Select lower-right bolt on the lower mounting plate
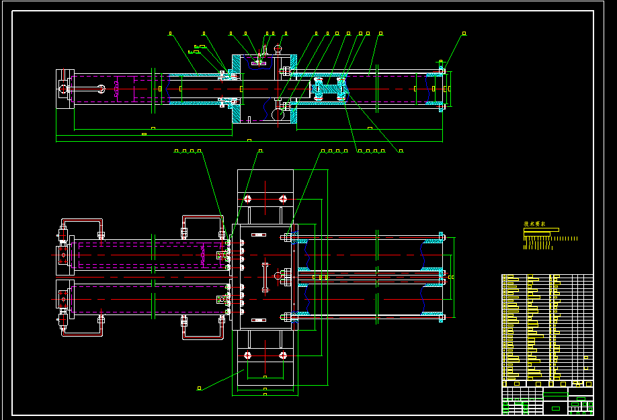Image resolution: width=617 pixels, height=420 pixels. pos(283,355)
